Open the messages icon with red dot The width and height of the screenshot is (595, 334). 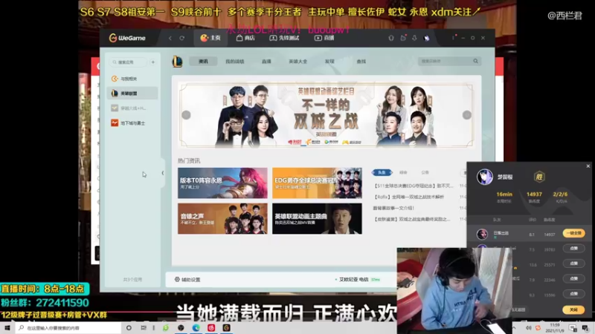pos(403,38)
